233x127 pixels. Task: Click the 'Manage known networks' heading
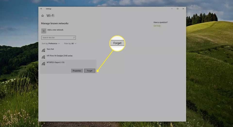[x=55, y=23]
